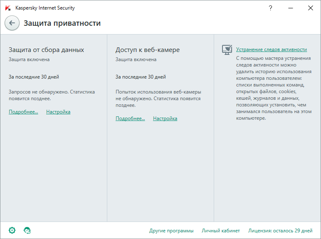This screenshot has height=239, width=321.
Task: Open Настройка under Доступ к веб-камере
Action: [165, 118]
